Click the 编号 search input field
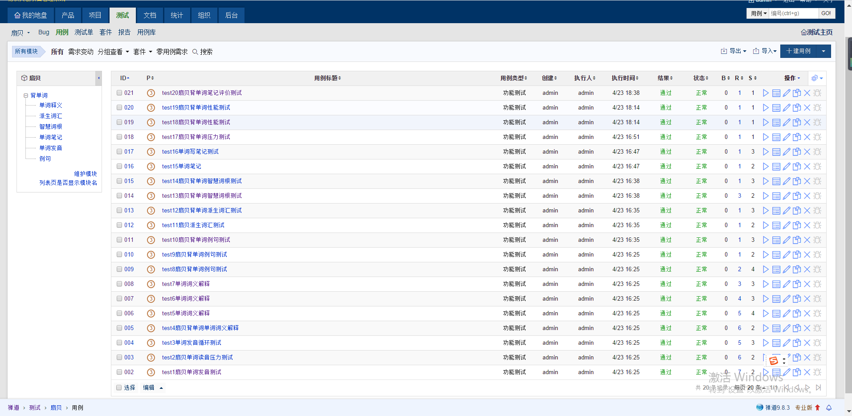Screen dimensions: 852x416 793,13
